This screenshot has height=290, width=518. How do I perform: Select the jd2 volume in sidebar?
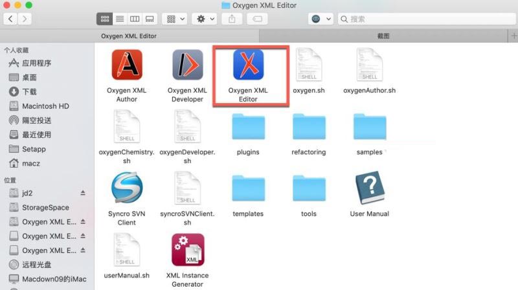point(21,193)
